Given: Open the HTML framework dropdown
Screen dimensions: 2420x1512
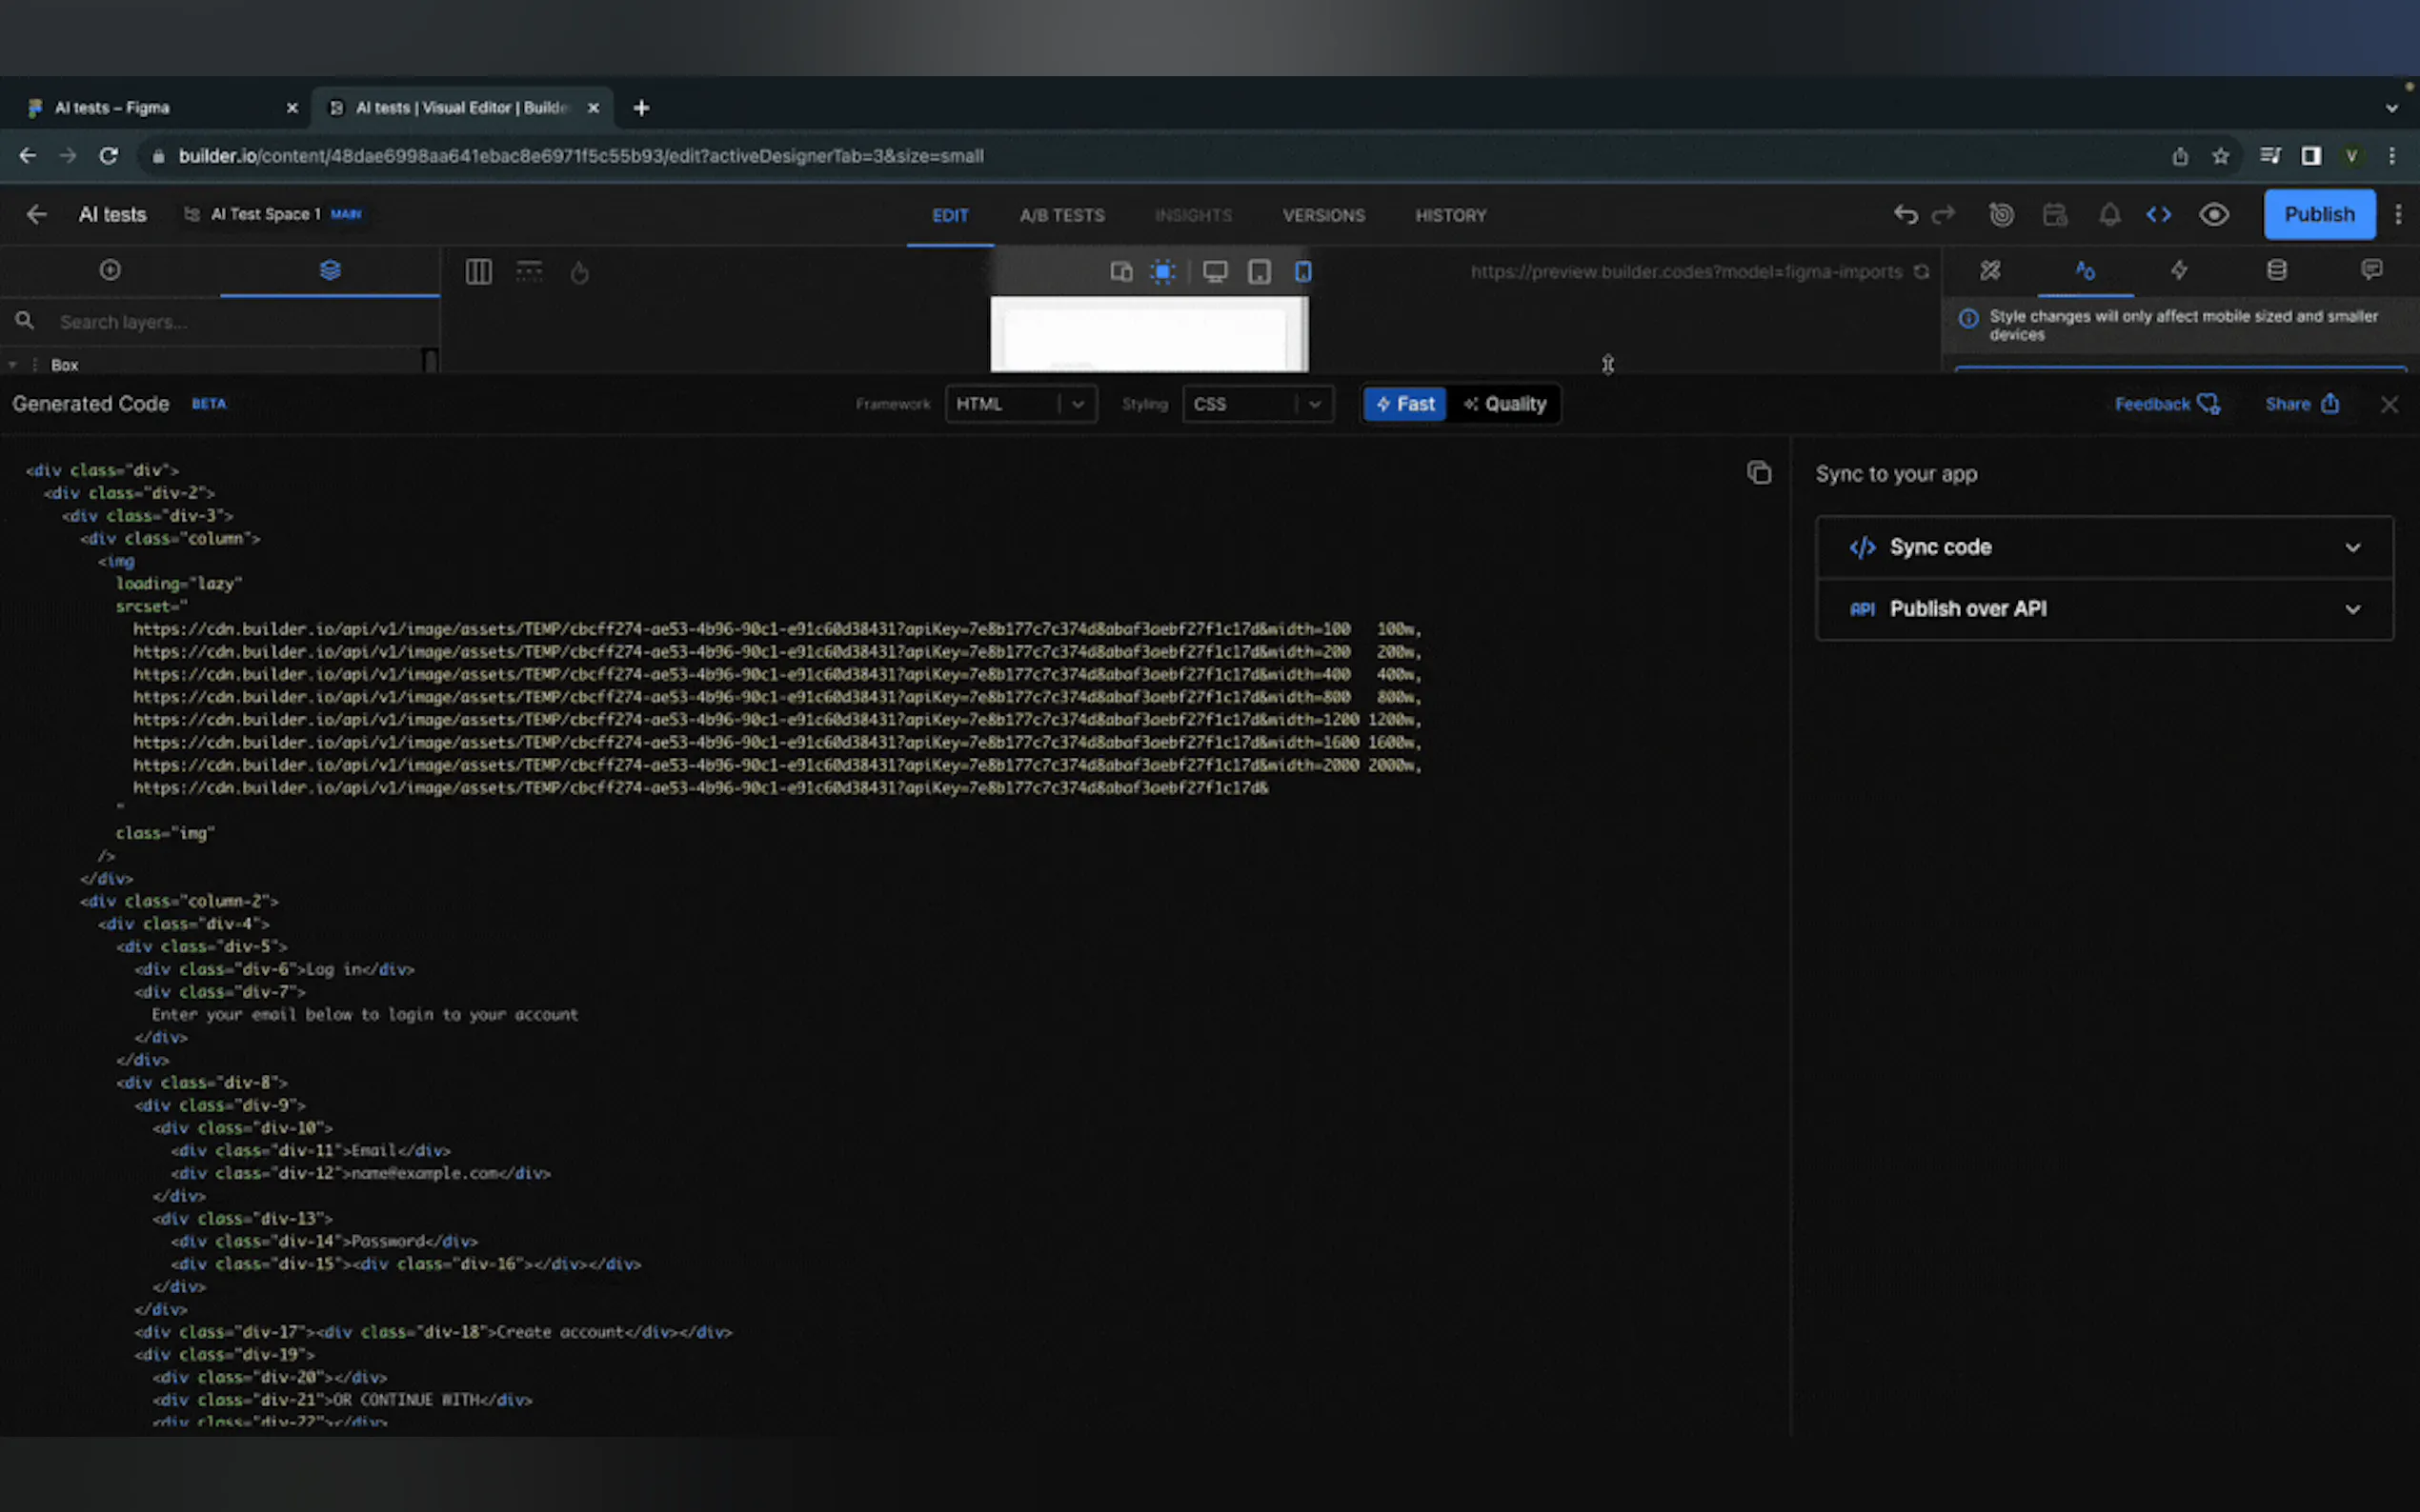Looking at the screenshot, I should tap(1019, 404).
